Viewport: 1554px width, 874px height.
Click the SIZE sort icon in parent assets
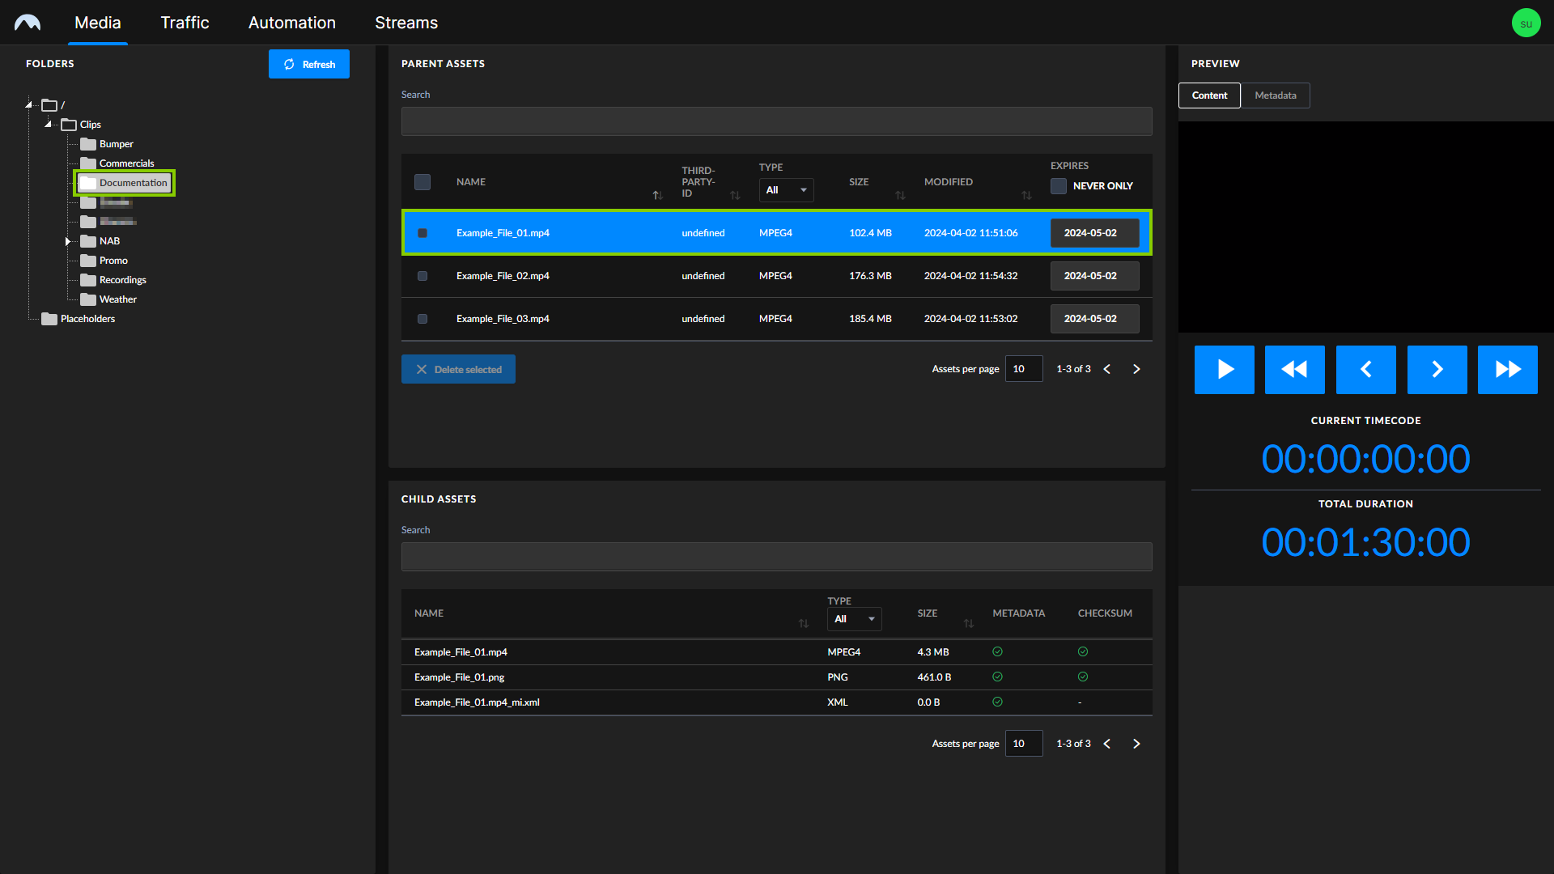tap(901, 195)
